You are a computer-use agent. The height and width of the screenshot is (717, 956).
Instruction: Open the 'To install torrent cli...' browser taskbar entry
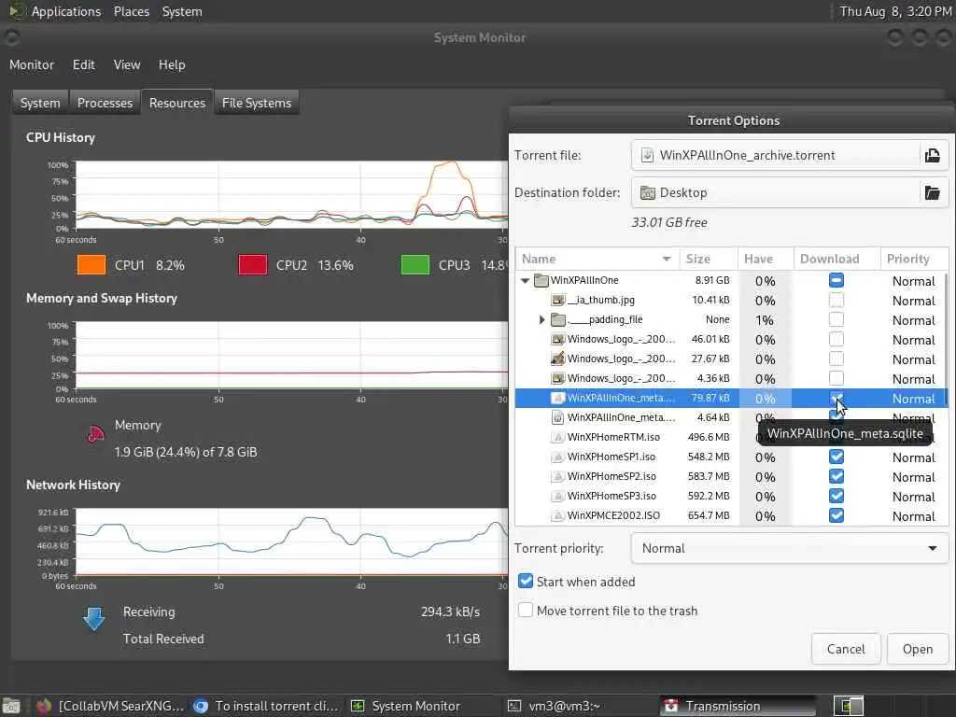[x=266, y=706]
